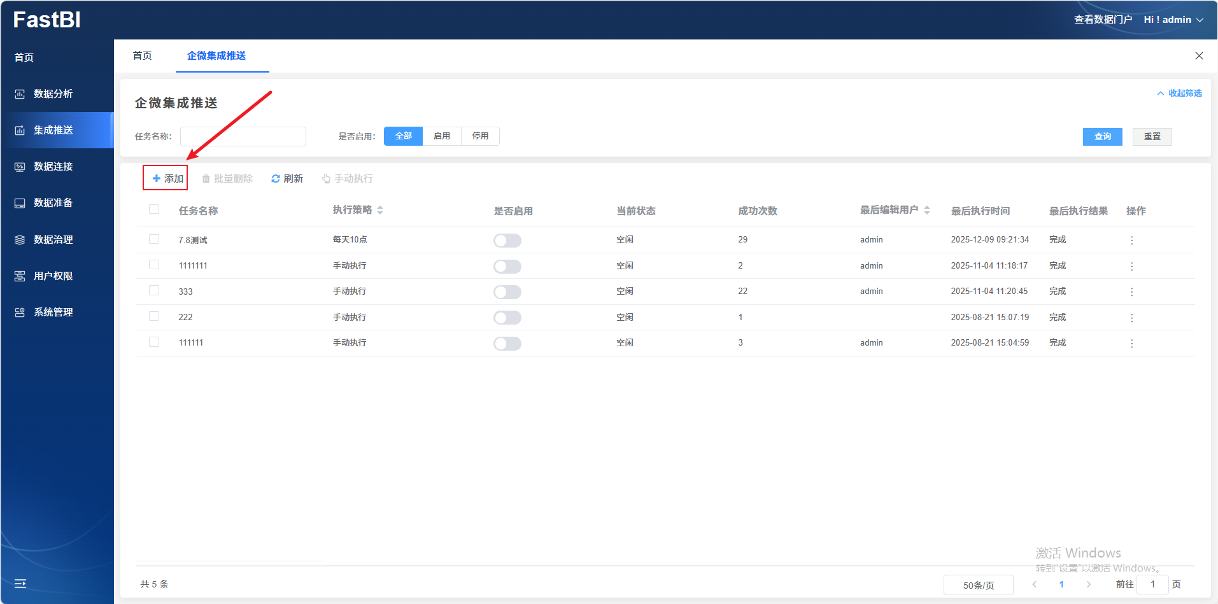Collapse filters with 收起筛选

click(1179, 94)
